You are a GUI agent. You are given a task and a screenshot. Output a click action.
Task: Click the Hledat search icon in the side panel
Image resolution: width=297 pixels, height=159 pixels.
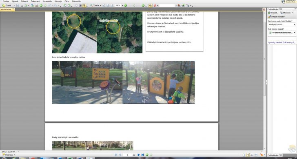[x=269, y=13]
